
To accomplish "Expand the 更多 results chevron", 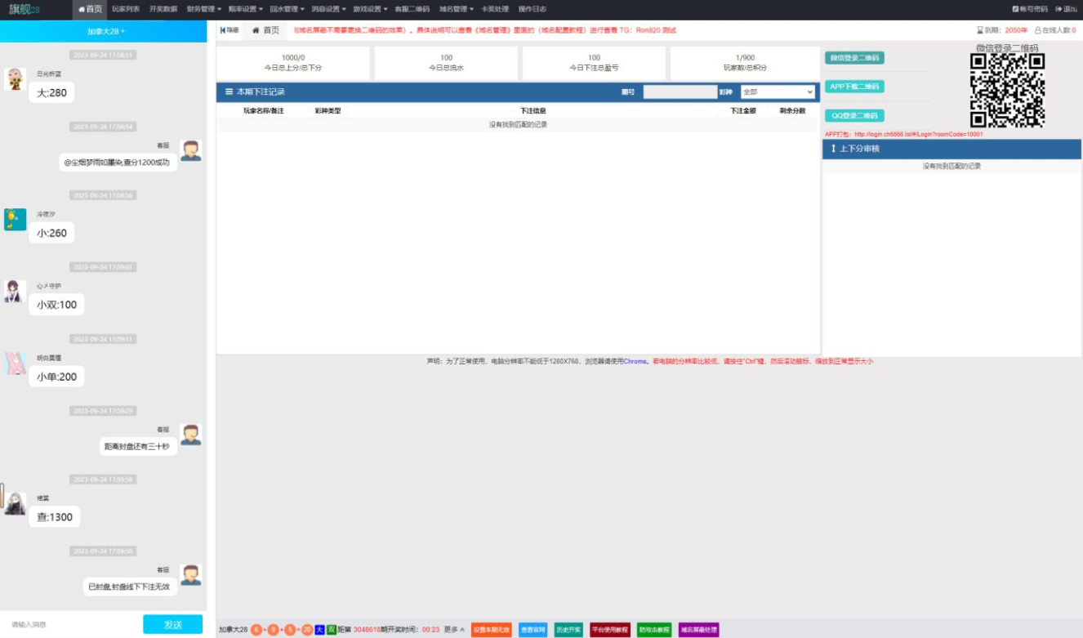I will coord(462,630).
